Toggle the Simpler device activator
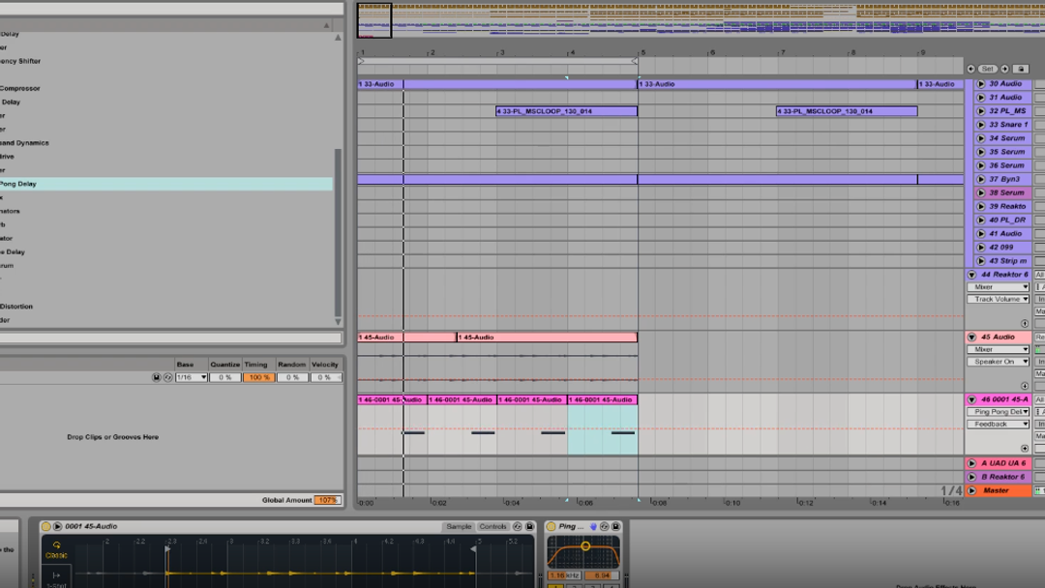Image resolution: width=1045 pixels, height=588 pixels. click(x=45, y=526)
